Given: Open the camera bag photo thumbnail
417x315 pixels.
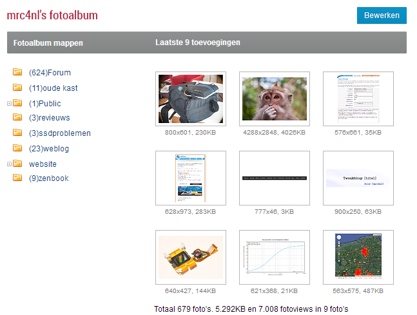Looking at the screenshot, I should (x=191, y=99).
